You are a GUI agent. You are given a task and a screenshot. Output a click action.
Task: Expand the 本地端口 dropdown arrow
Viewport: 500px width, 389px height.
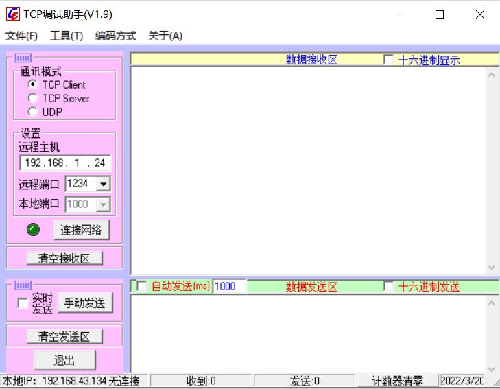[104, 204]
